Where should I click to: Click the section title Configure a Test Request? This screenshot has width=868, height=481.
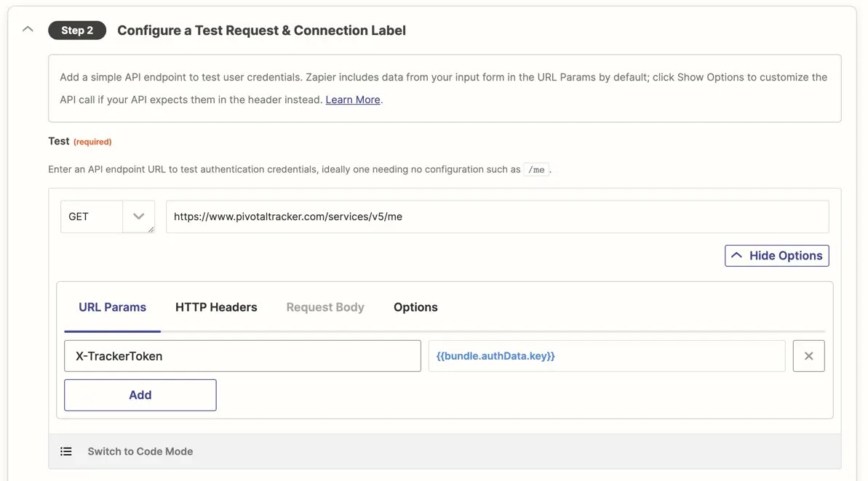point(261,31)
